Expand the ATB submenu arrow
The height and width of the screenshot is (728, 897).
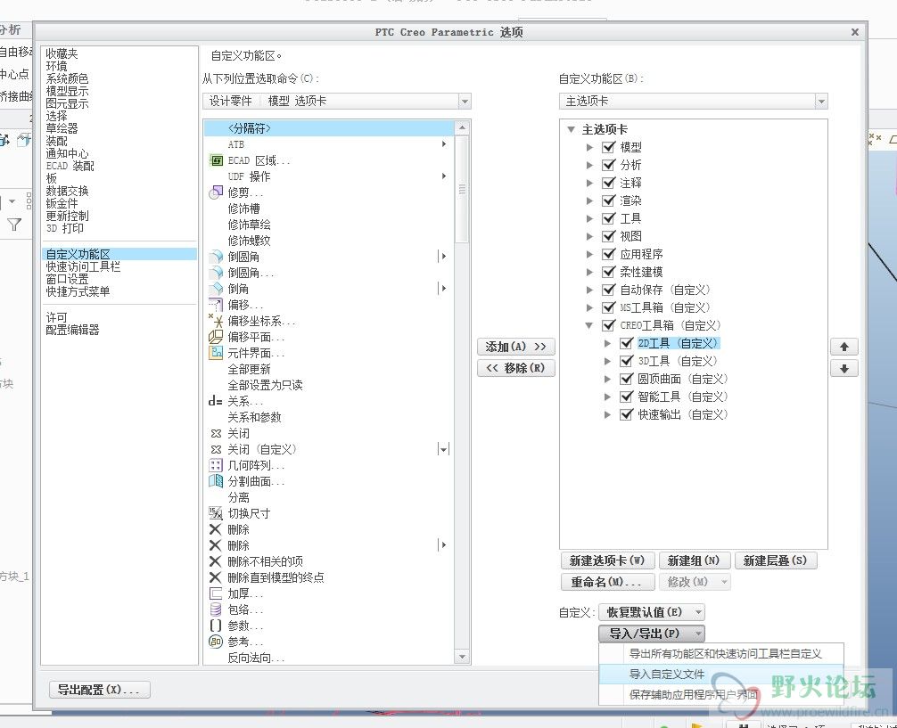pyautogui.click(x=444, y=144)
